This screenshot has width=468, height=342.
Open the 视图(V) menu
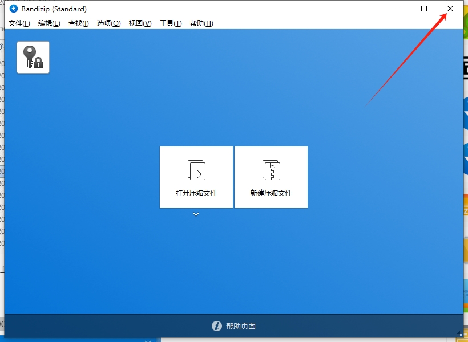[140, 23]
